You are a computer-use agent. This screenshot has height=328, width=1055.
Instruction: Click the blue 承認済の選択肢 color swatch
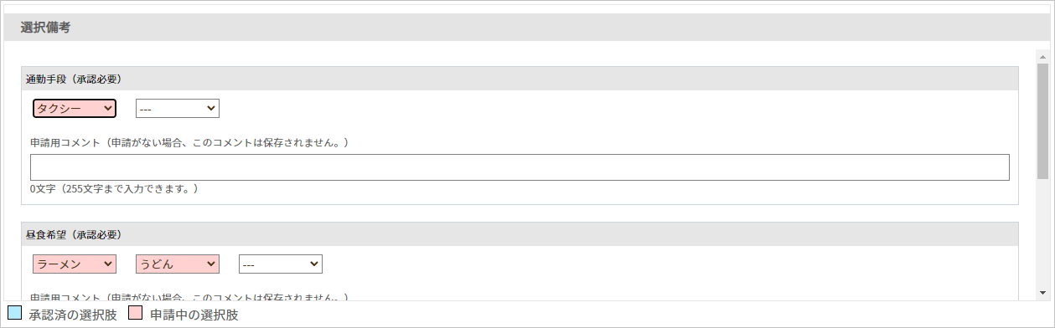click(13, 314)
